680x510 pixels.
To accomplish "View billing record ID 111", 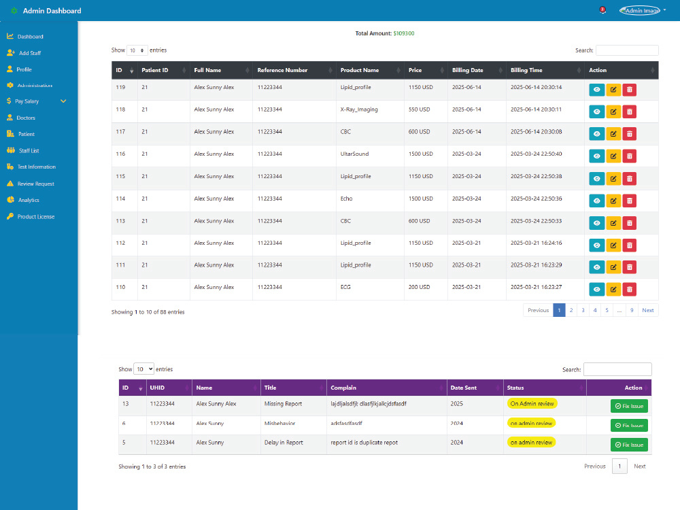I will coord(597,267).
